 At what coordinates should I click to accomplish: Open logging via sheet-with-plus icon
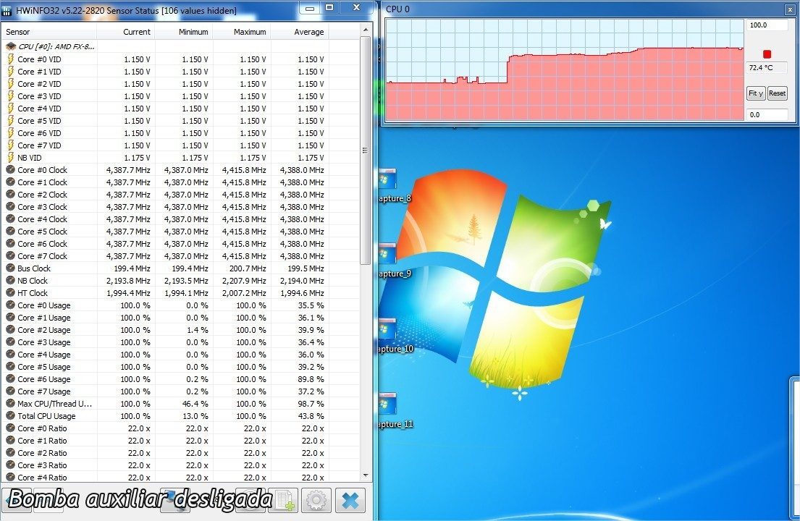coord(286,500)
